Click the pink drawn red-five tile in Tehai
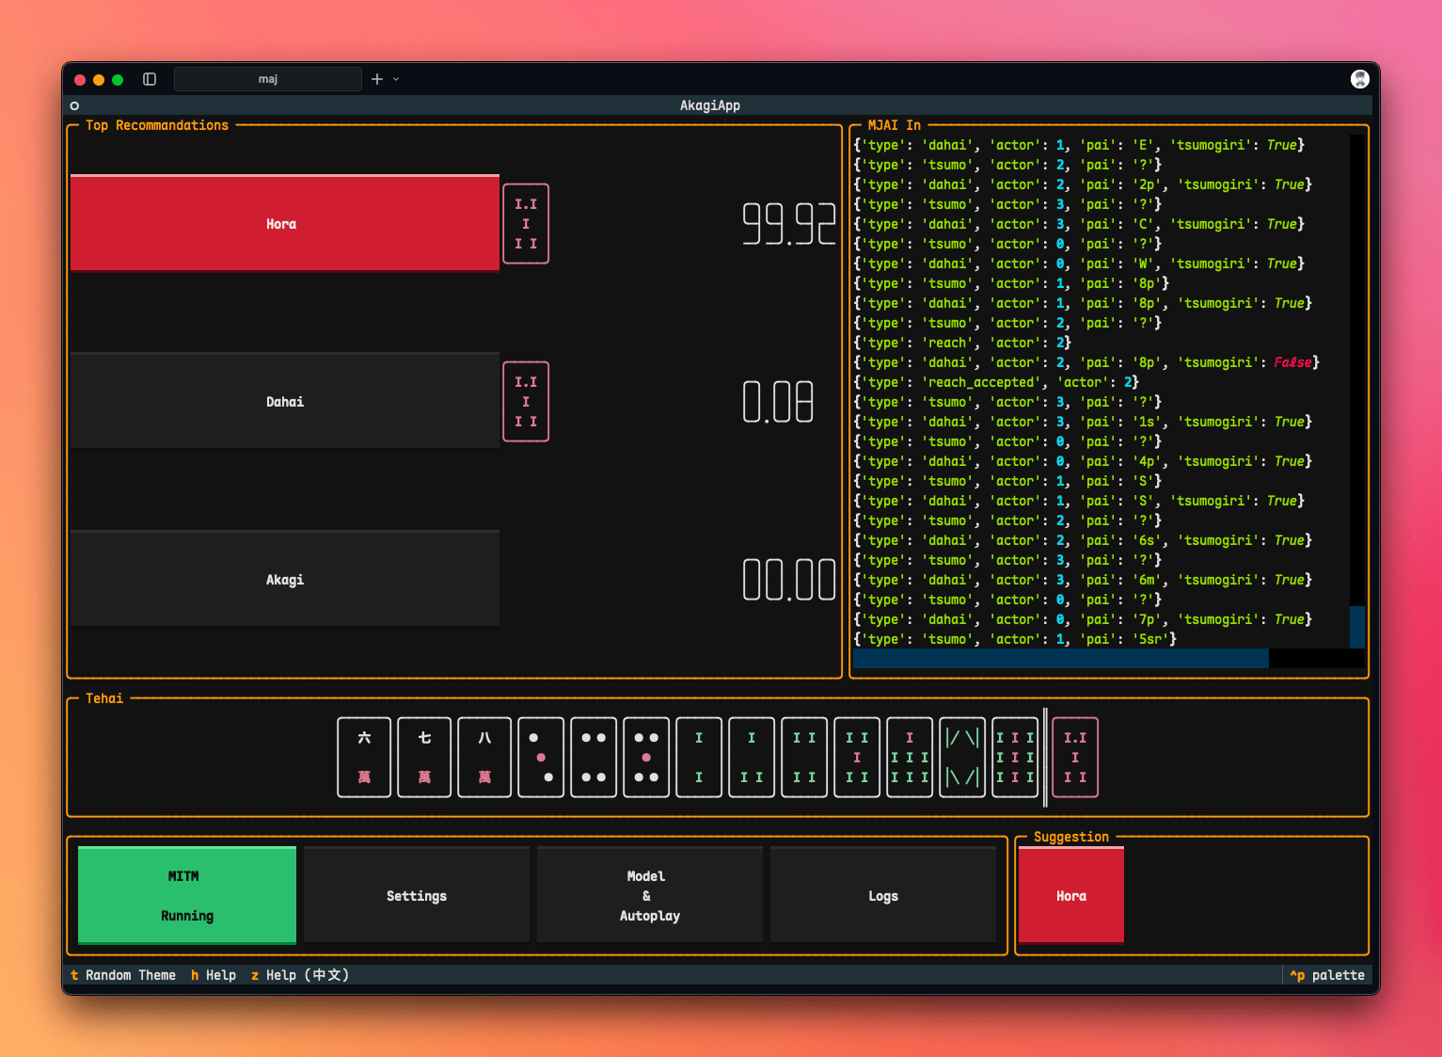 tap(1075, 758)
